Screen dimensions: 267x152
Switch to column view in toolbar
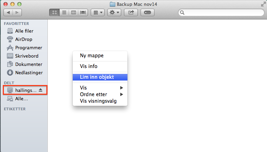73,12
